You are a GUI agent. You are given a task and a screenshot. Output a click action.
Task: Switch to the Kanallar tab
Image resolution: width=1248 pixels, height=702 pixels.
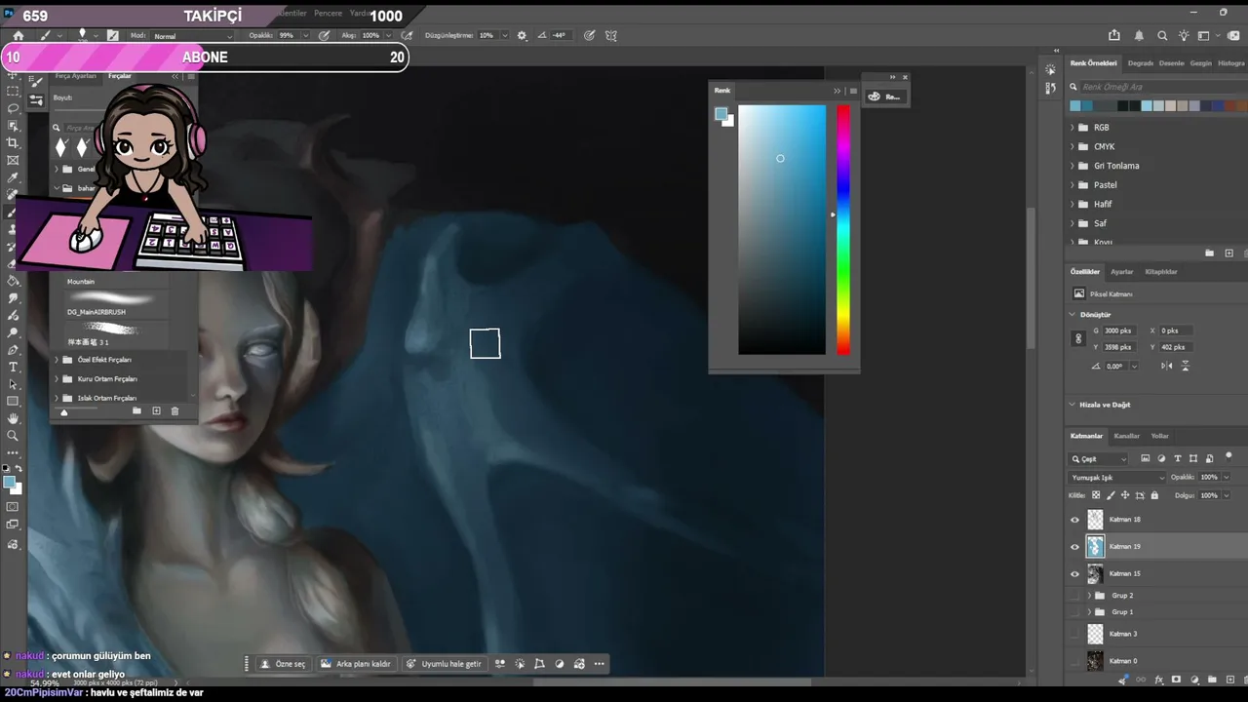tap(1126, 436)
